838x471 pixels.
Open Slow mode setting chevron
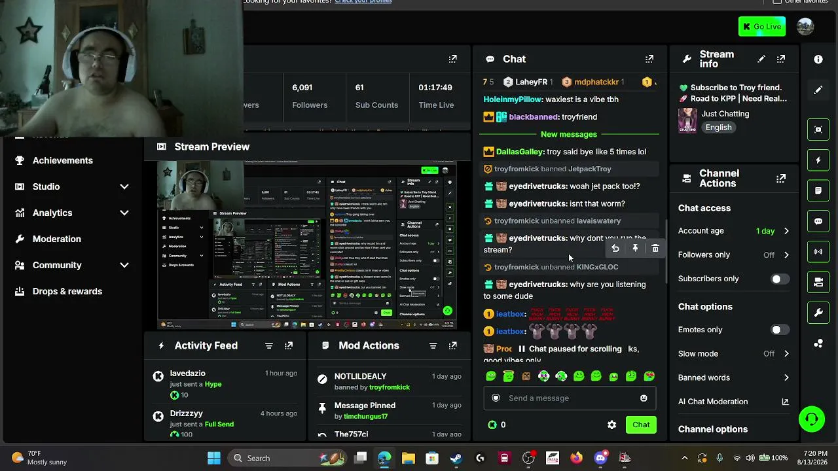coord(786,354)
